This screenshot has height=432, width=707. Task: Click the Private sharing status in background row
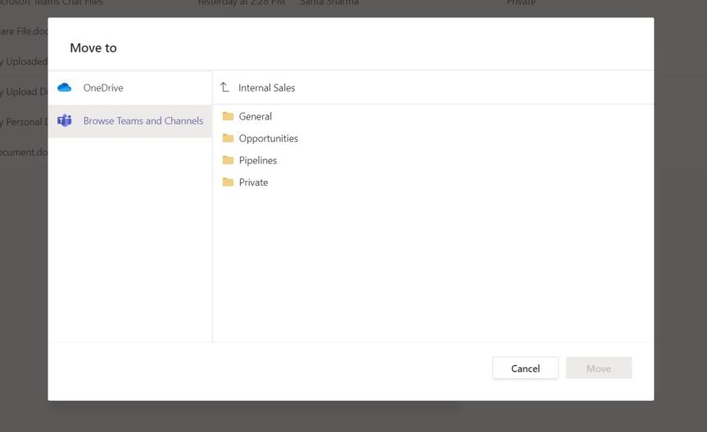[x=521, y=3]
